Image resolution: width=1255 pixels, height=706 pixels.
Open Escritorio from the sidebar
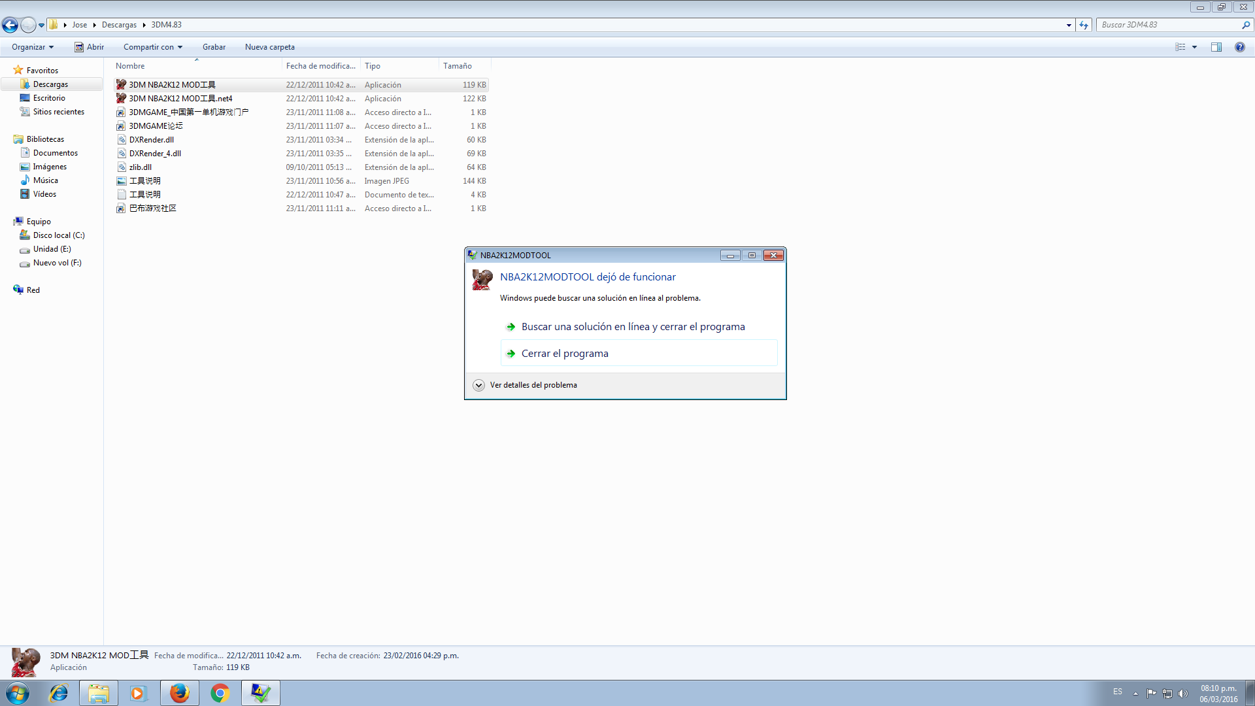(49, 98)
